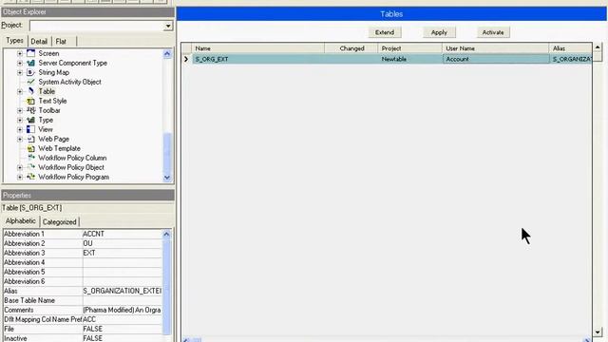
Task: Click the Abbreviation 4 empty value field
Action: [x=123, y=262]
